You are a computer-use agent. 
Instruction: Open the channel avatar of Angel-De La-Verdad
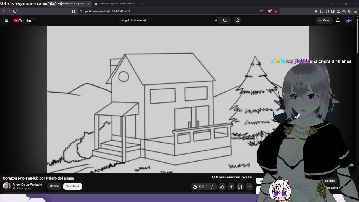(7, 186)
